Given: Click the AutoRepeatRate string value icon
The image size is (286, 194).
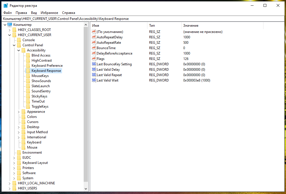Looking at the screenshot, I should (94, 42).
